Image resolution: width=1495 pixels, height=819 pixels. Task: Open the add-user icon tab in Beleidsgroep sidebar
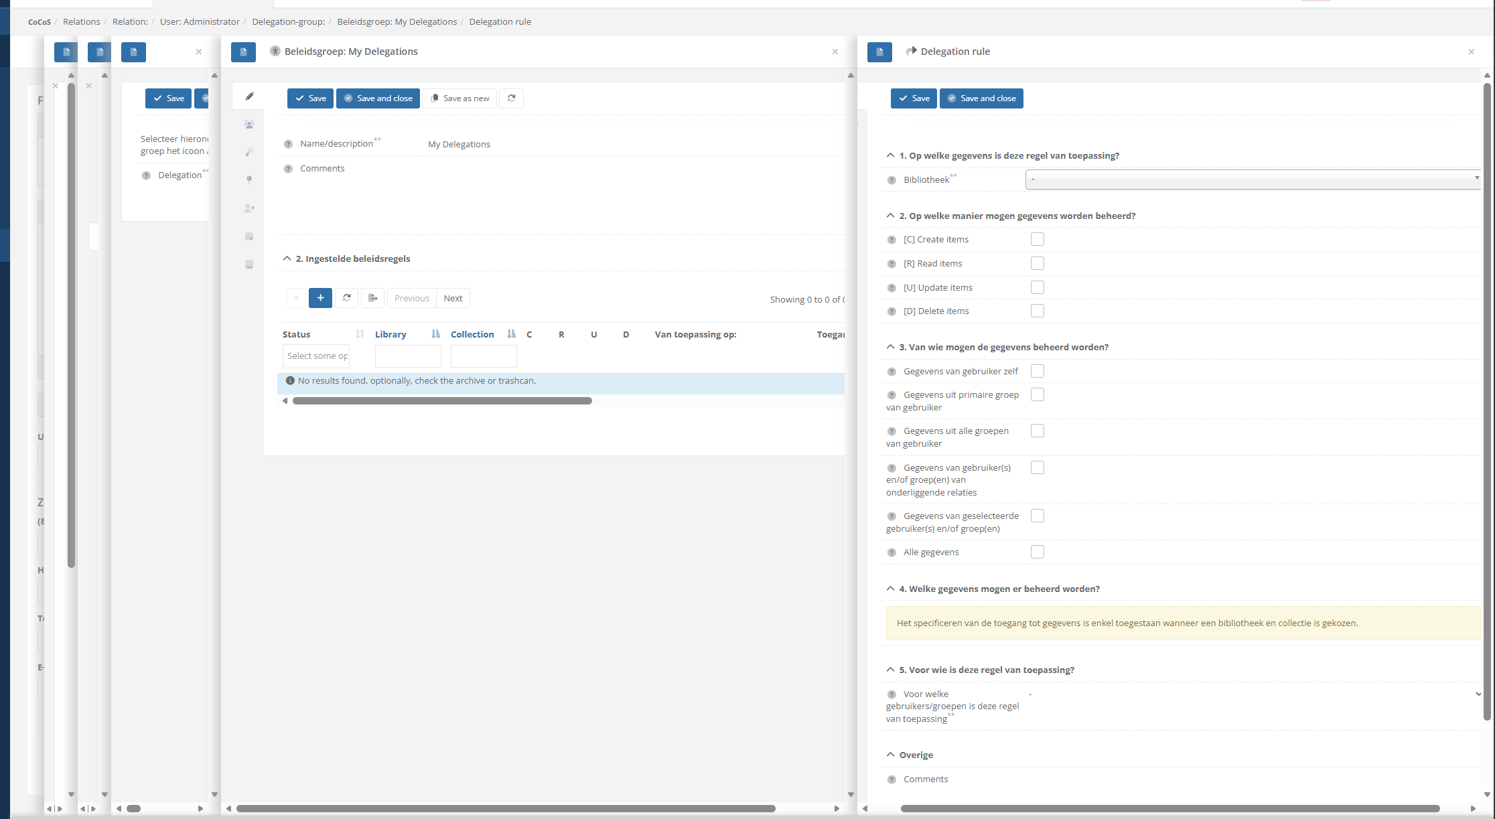[249, 208]
